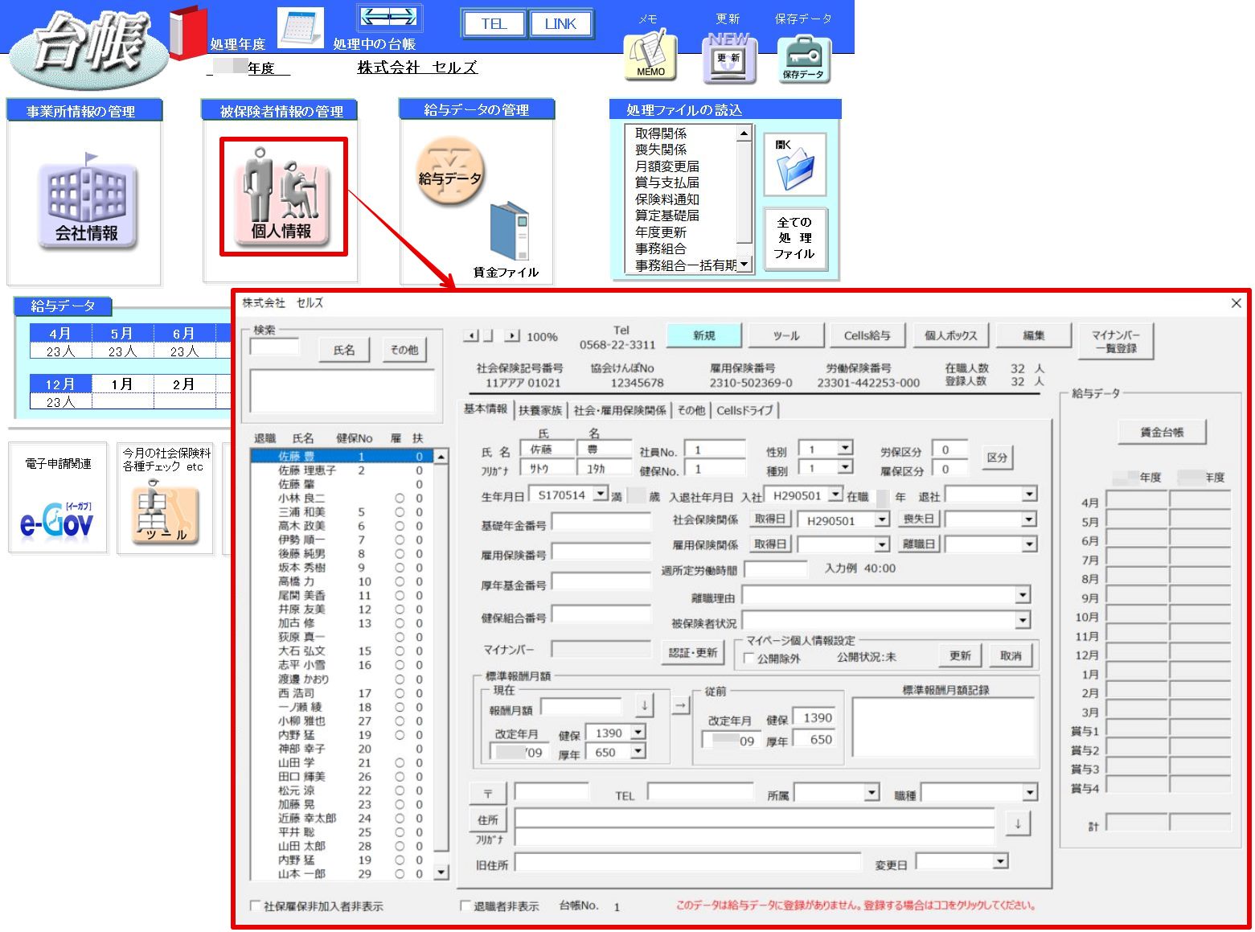
Task: Click the down arrow button beside 住所 field
Action: [1018, 823]
